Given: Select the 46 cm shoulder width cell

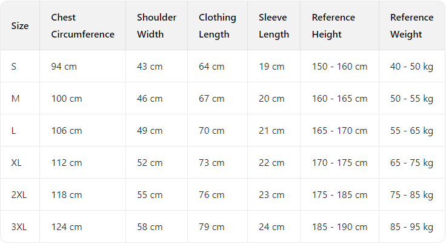Looking at the screenshot, I should coord(150,99).
